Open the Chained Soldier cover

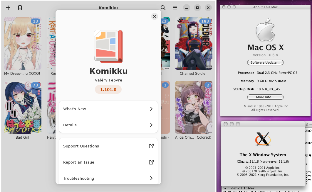tap(194, 43)
